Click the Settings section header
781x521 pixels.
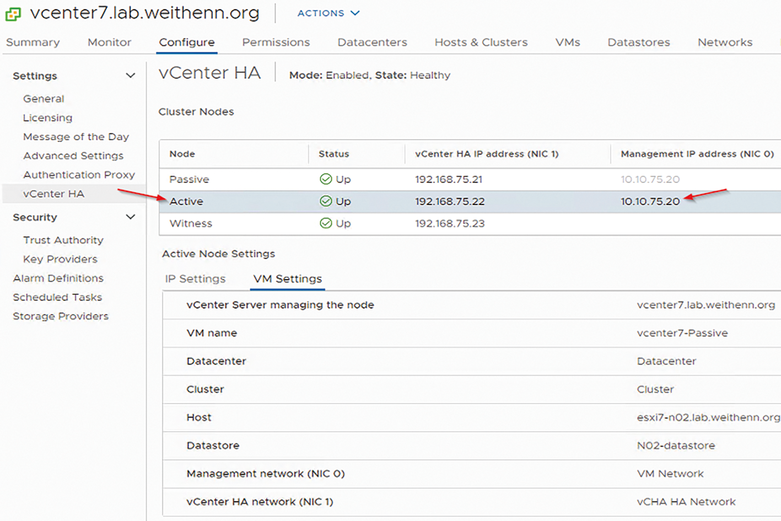coord(35,76)
